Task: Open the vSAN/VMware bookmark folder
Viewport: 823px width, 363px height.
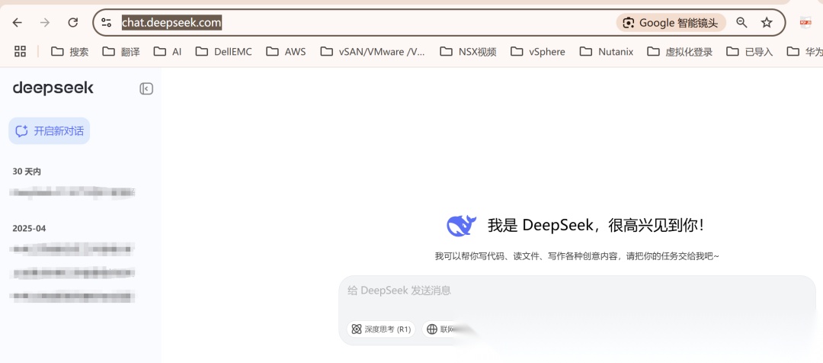Action: pyautogui.click(x=373, y=52)
